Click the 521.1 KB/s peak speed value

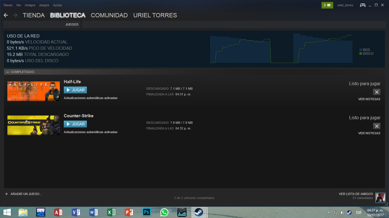point(17,48)
